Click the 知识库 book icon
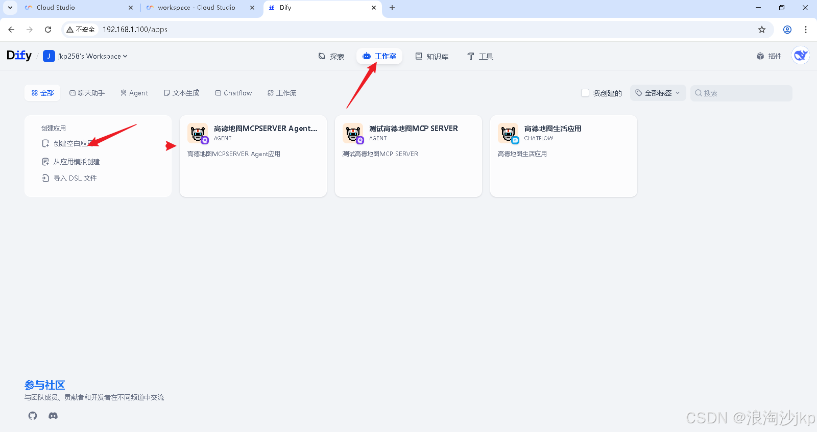Viewport: 817px width, 432px height. pos(419,56)
